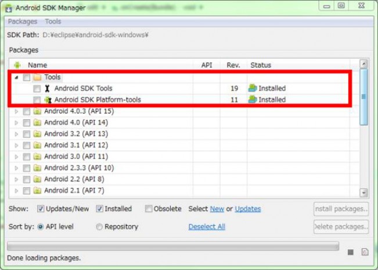Check the Android SDK Tools checkbox
Screen dimensions: 378x270
click(x=37, y=88)
